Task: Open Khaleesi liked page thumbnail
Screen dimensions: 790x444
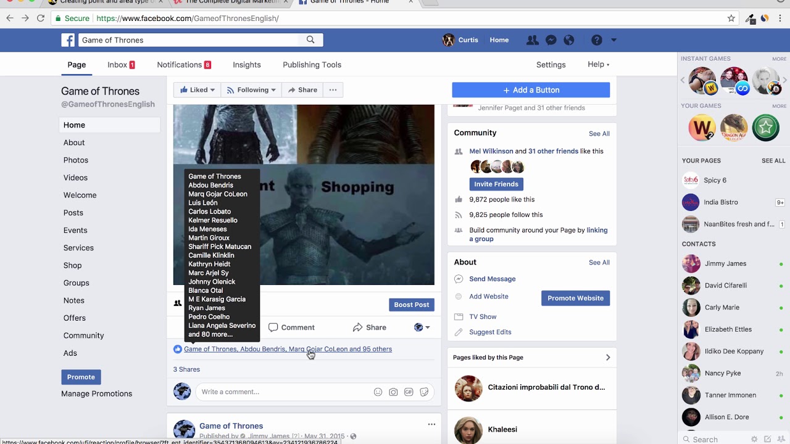Action: click(x=468, y=430)
